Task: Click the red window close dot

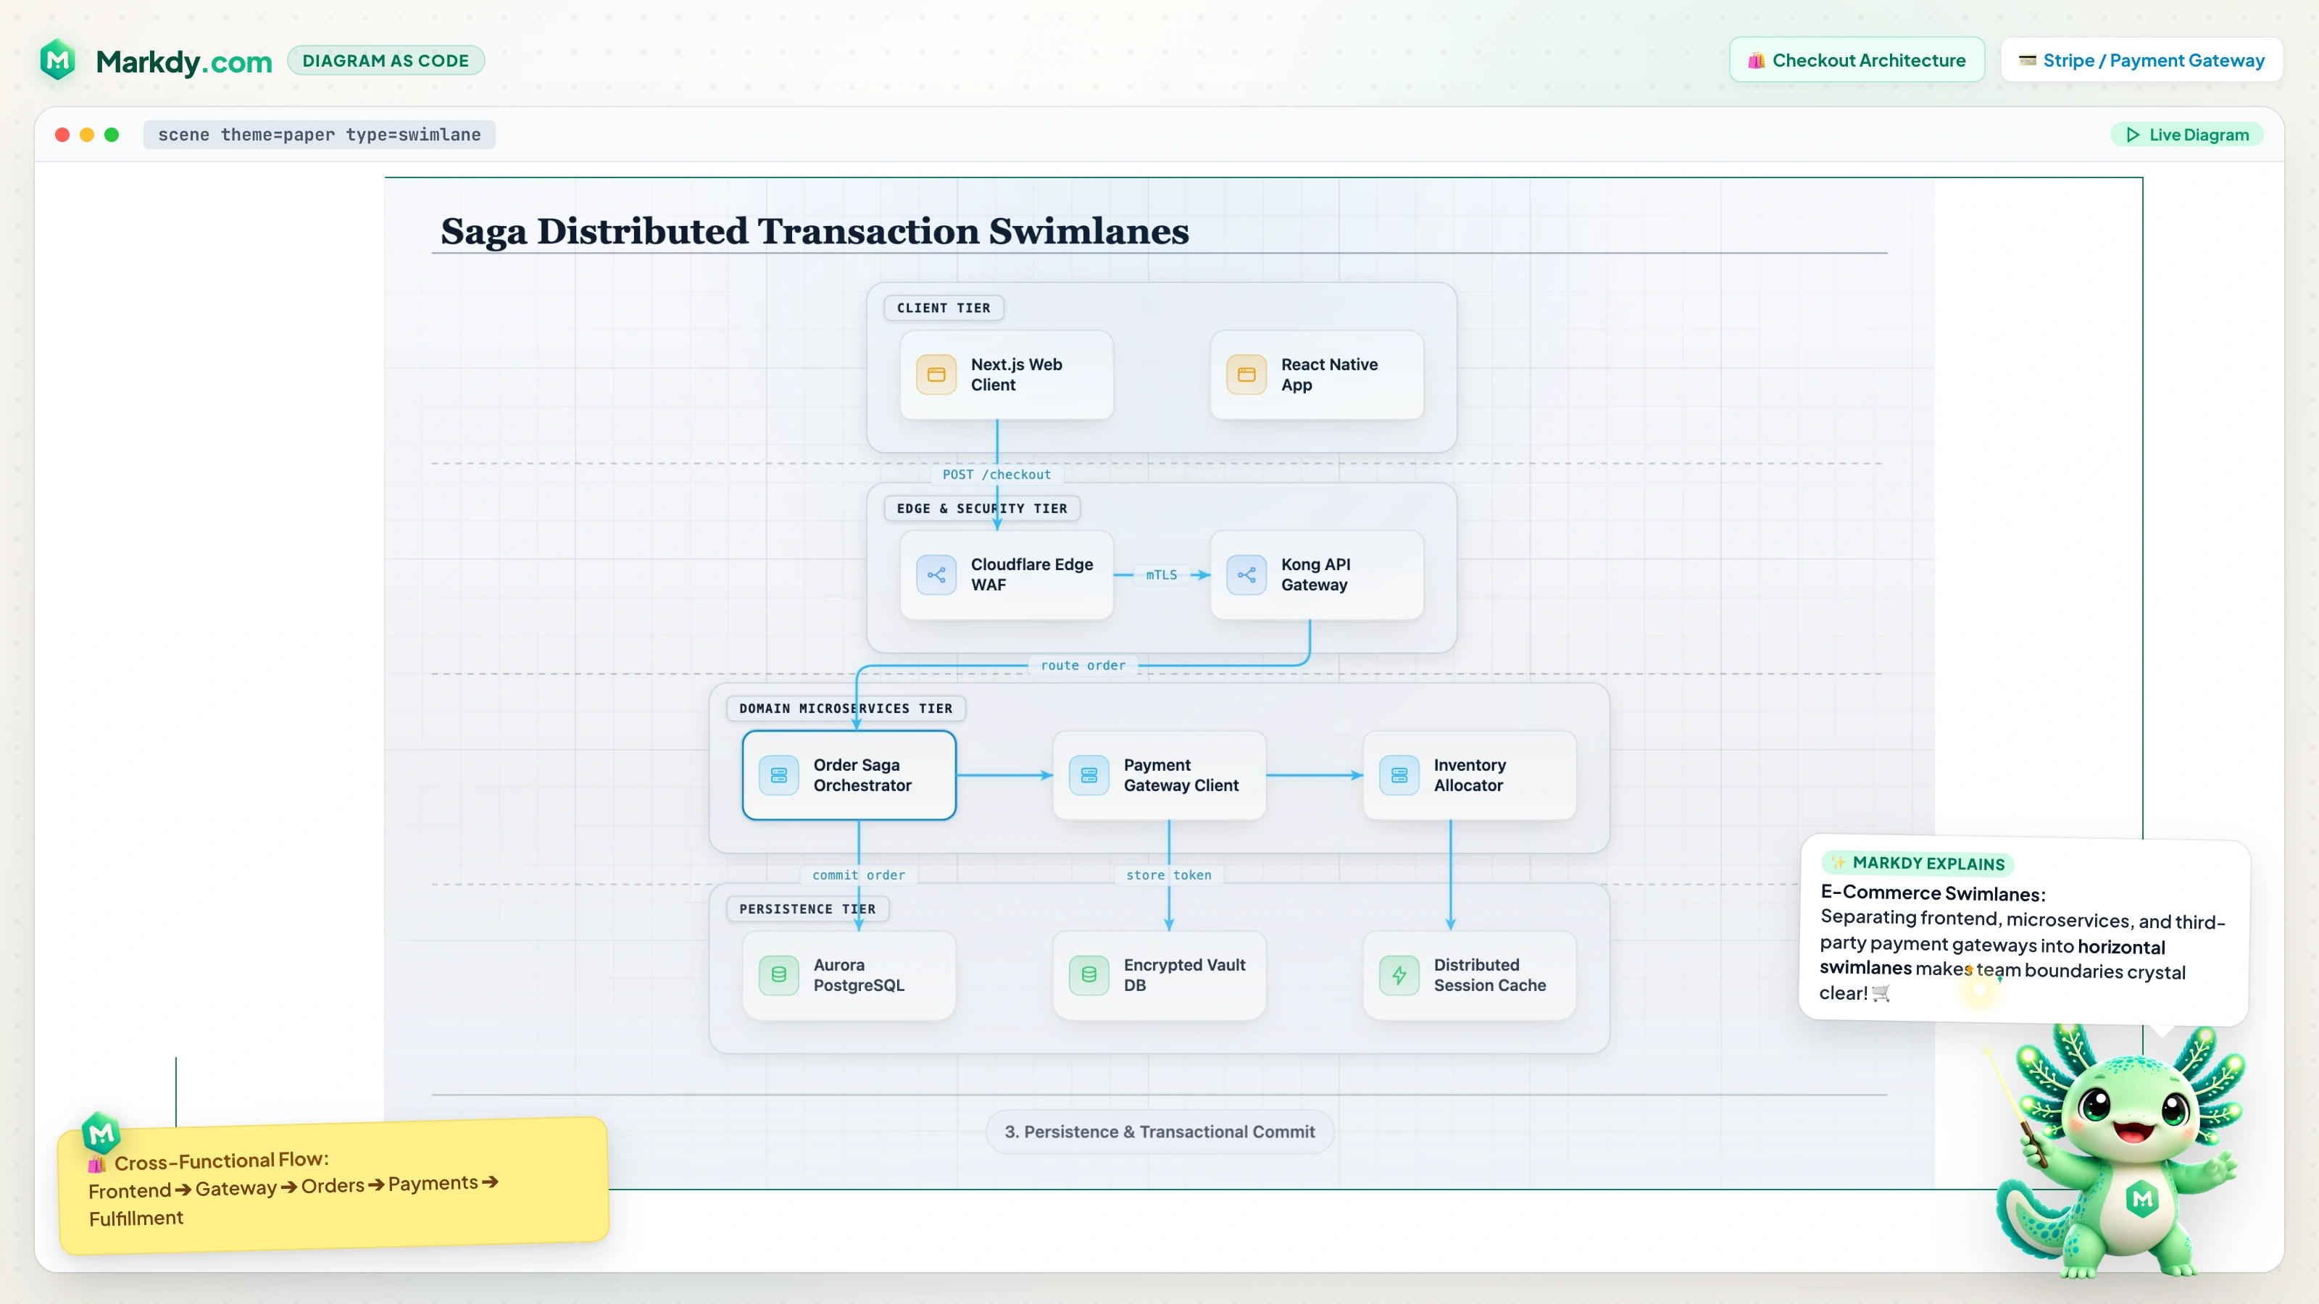Action: pos(62,135)
